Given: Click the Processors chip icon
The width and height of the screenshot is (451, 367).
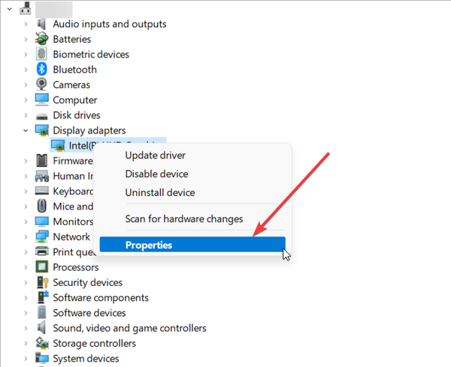Looking at the screenshot, I should tap(43, 267).
